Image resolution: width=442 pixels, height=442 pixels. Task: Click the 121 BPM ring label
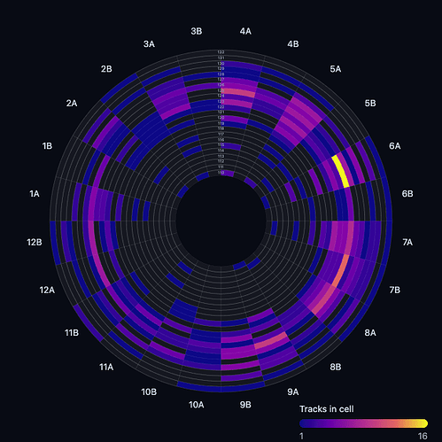click(221, 112)
